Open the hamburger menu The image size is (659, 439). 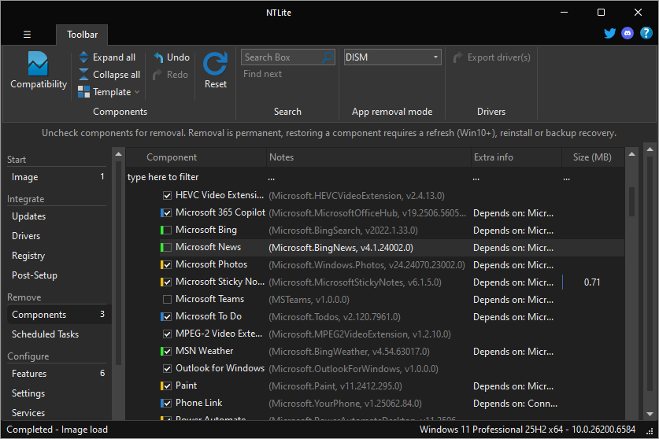[x=27, y=35]
